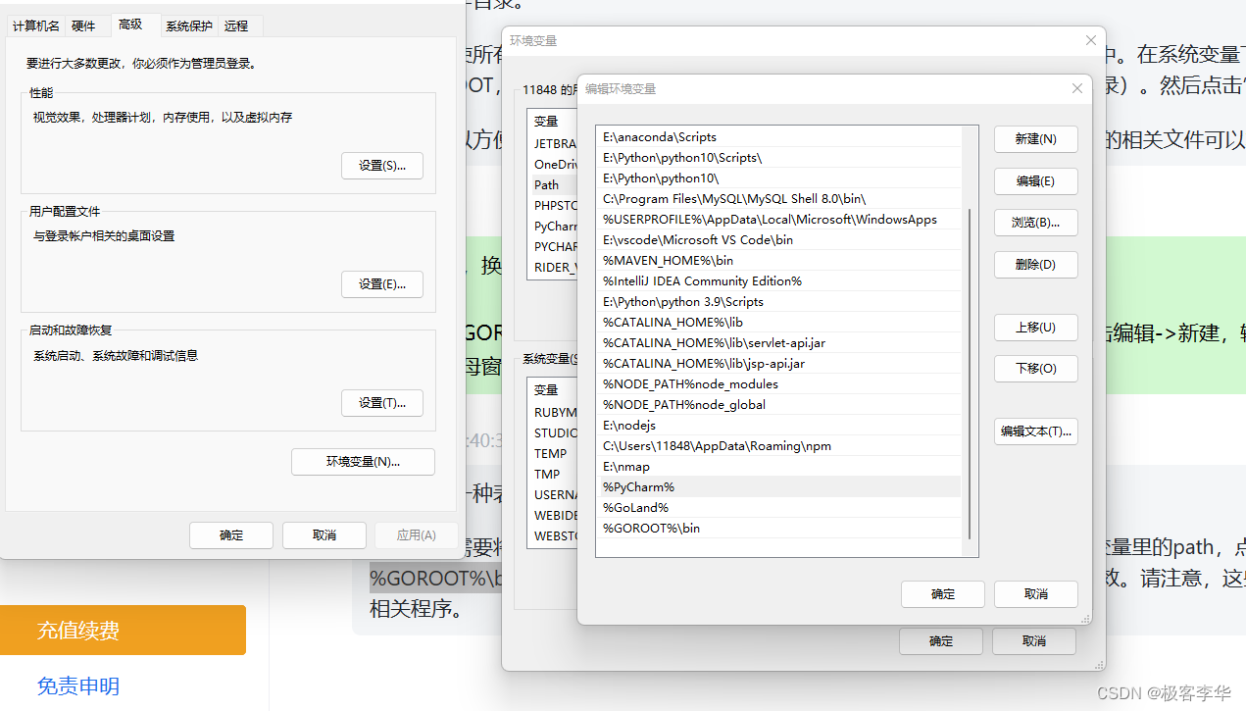Select the E:\Python\python10\ entry

click(x=778, y=178)
